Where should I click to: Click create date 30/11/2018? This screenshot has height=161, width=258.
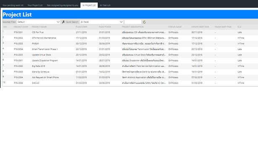click(197, 32)
